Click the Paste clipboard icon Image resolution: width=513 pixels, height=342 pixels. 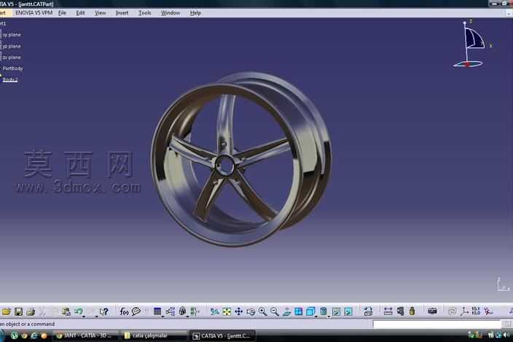(66, 311)
